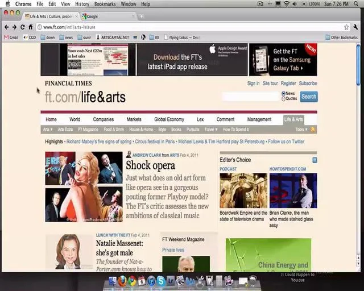Image resolution: width=364 pixels, height=291 pixels.
Task: Select the News radio button
Action: [x=283, y=94]
